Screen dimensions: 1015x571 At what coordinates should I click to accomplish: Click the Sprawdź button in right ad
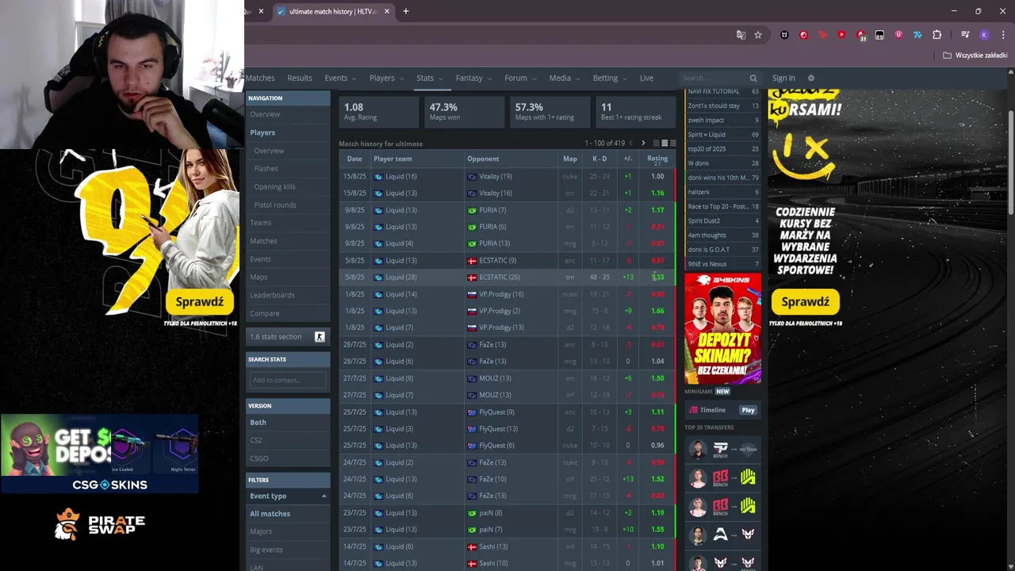805,301
